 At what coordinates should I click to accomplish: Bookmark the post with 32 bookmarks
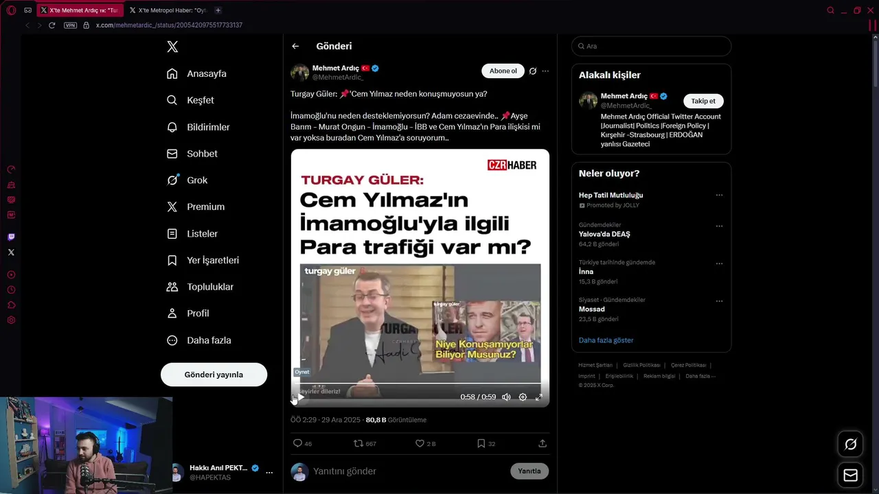(486, 443)
